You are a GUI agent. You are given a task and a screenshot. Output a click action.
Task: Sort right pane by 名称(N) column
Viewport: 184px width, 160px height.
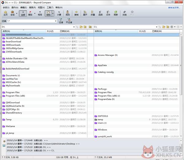pos(116,31)
